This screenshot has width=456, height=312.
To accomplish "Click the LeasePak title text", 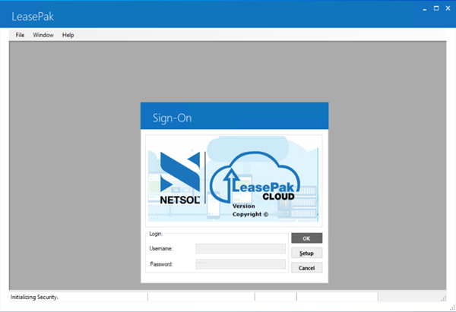I will pyautogui.click(x=33, y=17).
